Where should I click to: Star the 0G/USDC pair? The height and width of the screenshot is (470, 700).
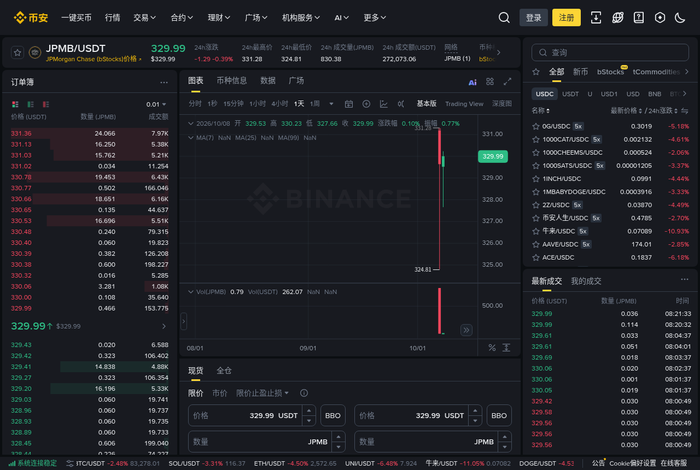[x=536, y=126]
